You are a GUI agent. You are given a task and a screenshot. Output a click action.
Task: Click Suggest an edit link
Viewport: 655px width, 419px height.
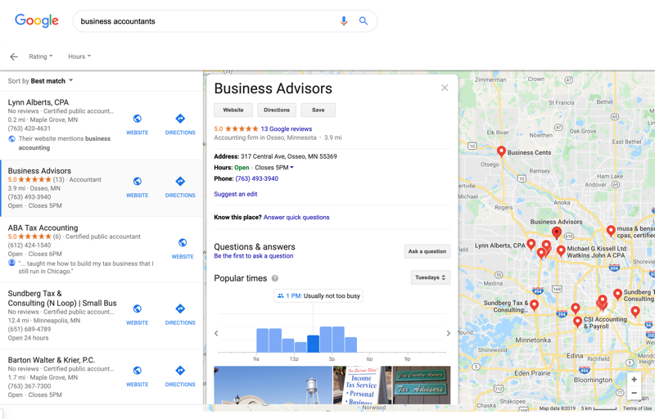pyautogui.click(x=236, y=194)
